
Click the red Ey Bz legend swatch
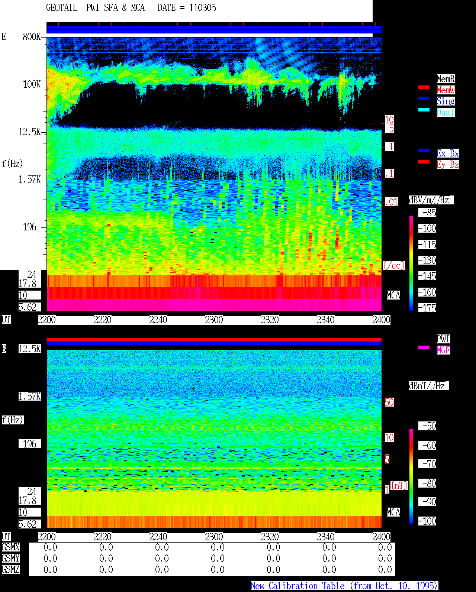(x=424, y=162)
